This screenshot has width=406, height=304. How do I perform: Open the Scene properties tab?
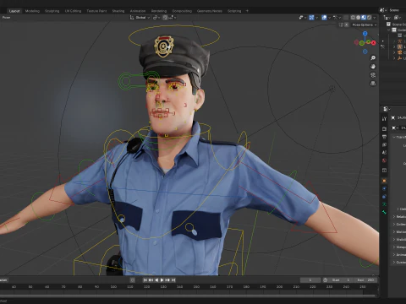coord(384,153)
